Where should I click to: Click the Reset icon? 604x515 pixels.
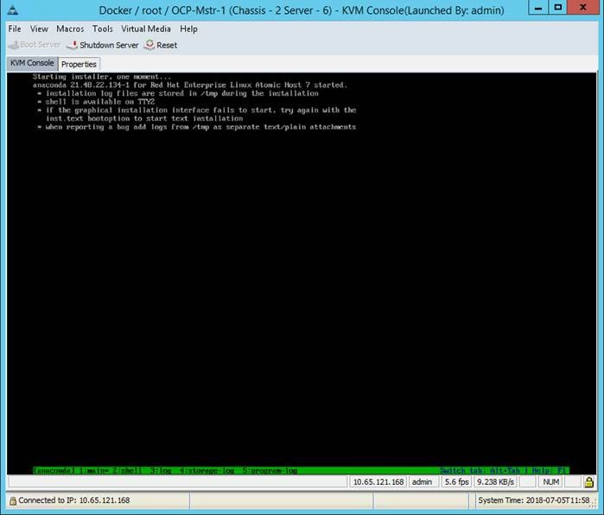pos(149,45)
